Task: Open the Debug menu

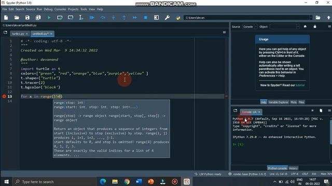Action: (48, 9)
